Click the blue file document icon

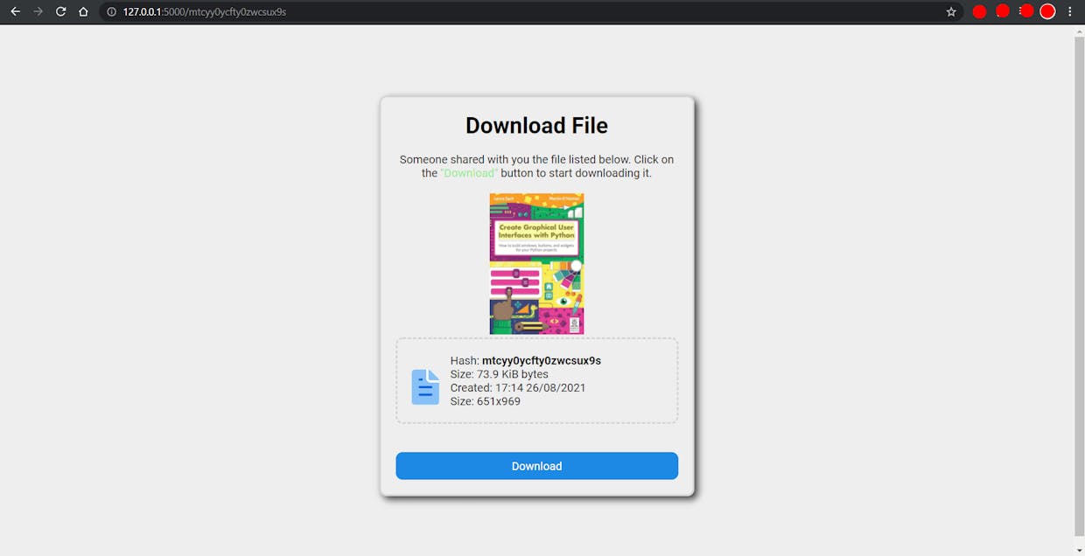(426, 387)
